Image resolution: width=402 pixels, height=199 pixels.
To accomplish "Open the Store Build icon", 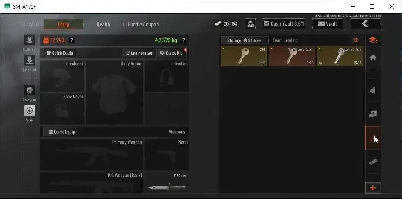I will pos(30,60).
